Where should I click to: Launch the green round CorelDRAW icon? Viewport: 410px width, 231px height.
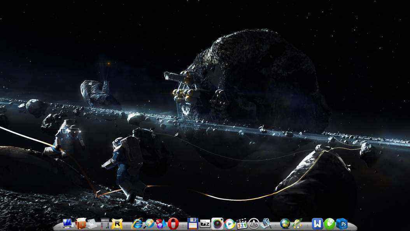(x=329, y=224)
